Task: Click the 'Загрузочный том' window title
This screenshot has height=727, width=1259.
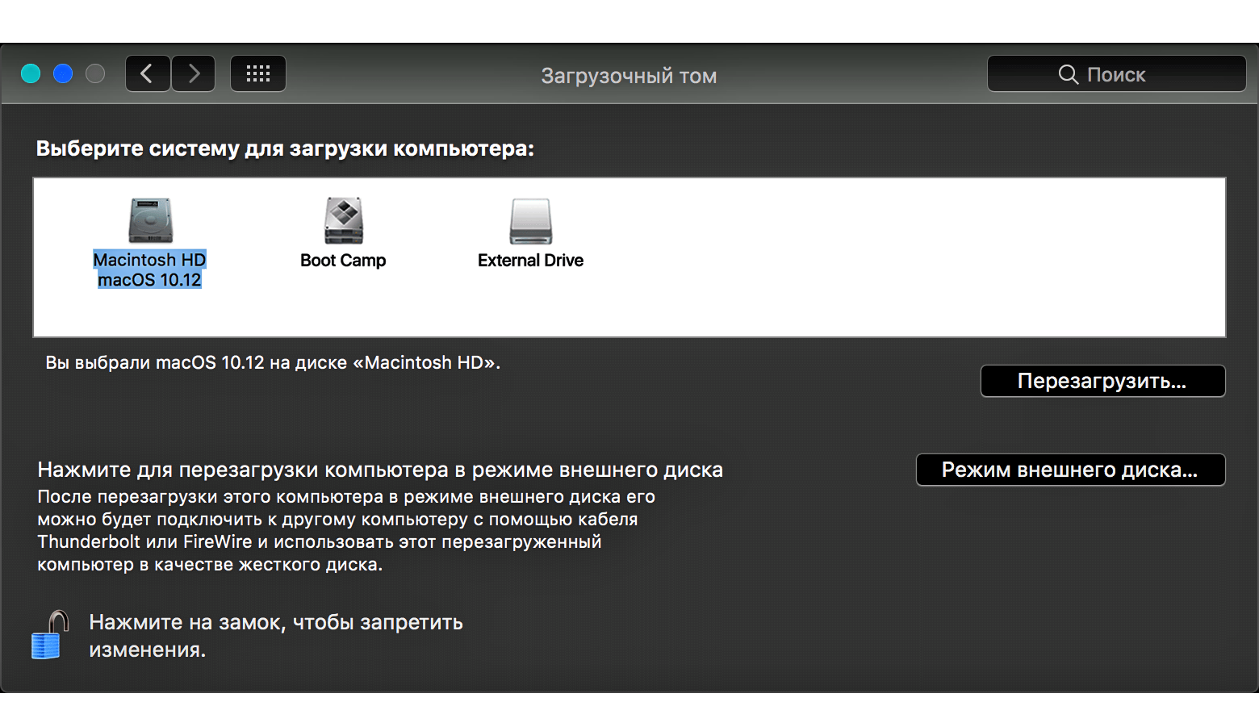Action: click(629, 76)
